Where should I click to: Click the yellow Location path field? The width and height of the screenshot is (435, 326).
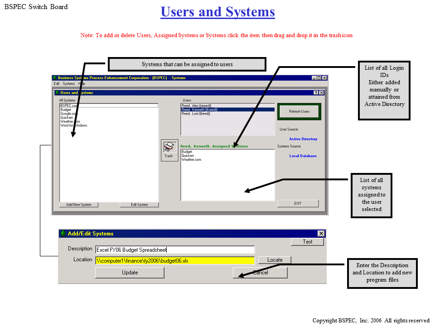click(x=175, y=260)
